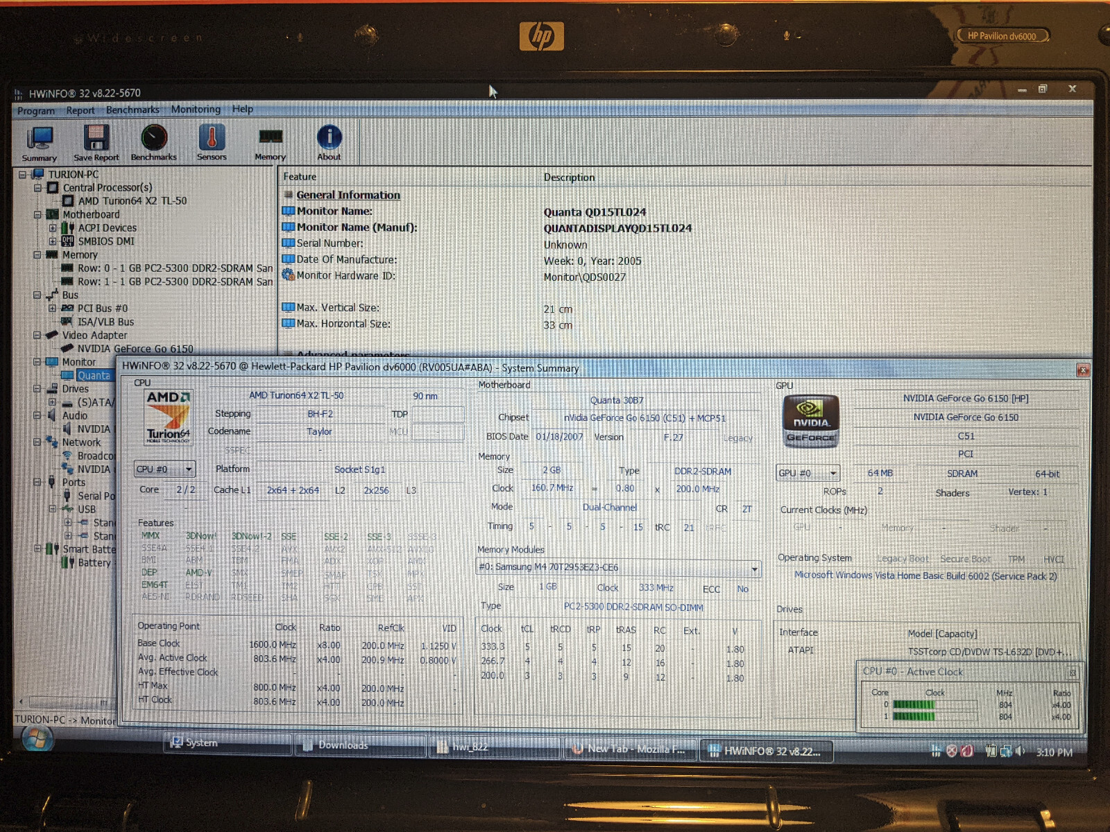This screenshot has width=1110, height=832.
Task: Open the CPU #0 selector dropdown
Action: (165, 469)
